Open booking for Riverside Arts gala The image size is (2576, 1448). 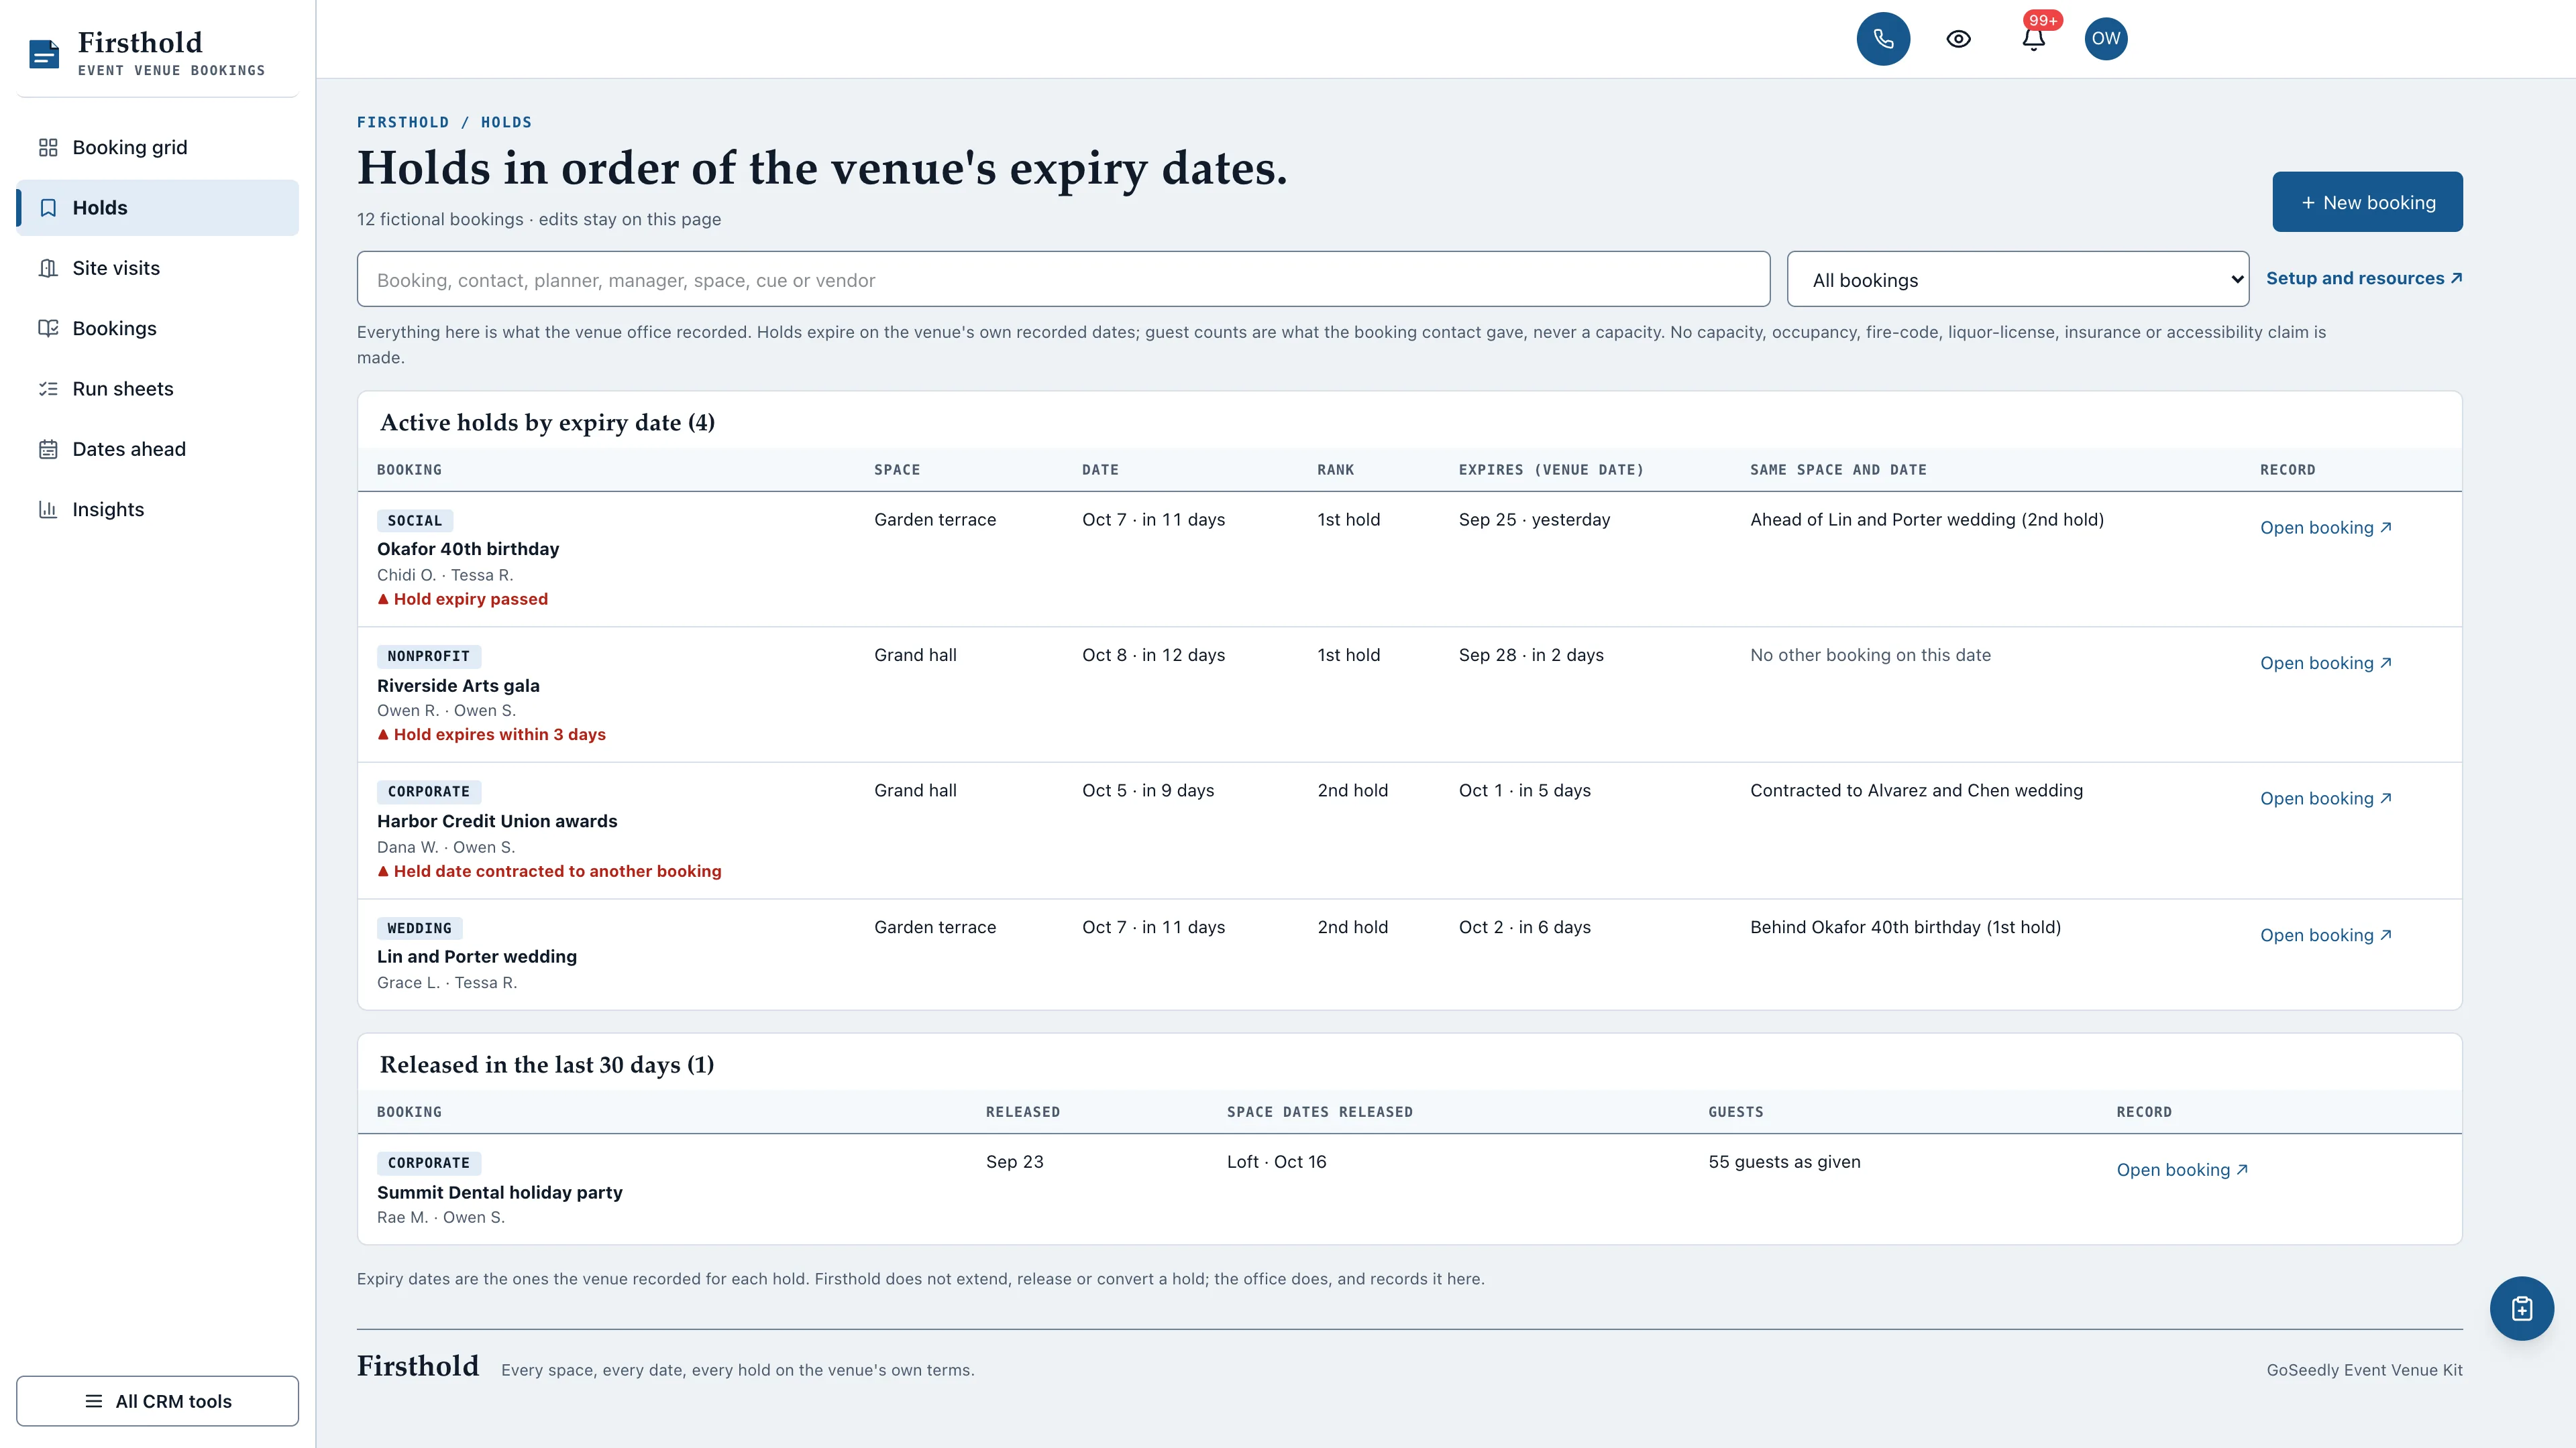[x=2325, y=664]
